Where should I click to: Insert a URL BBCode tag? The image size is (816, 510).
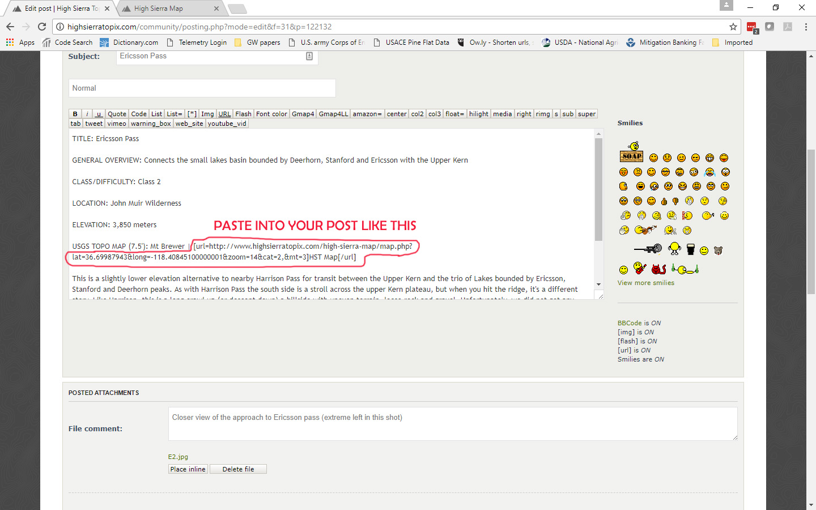[225, 114]
